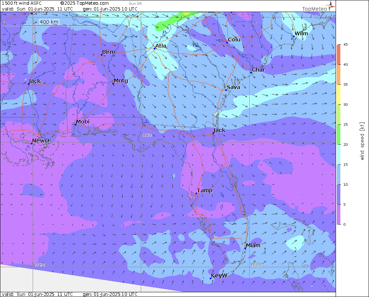
Task: Click the "Tamp" city label
Action: [205, 190]
